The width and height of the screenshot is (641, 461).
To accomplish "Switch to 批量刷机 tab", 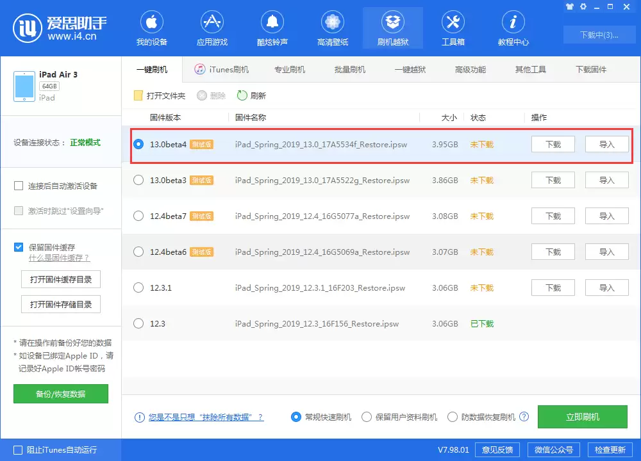I will click(350, 69).
